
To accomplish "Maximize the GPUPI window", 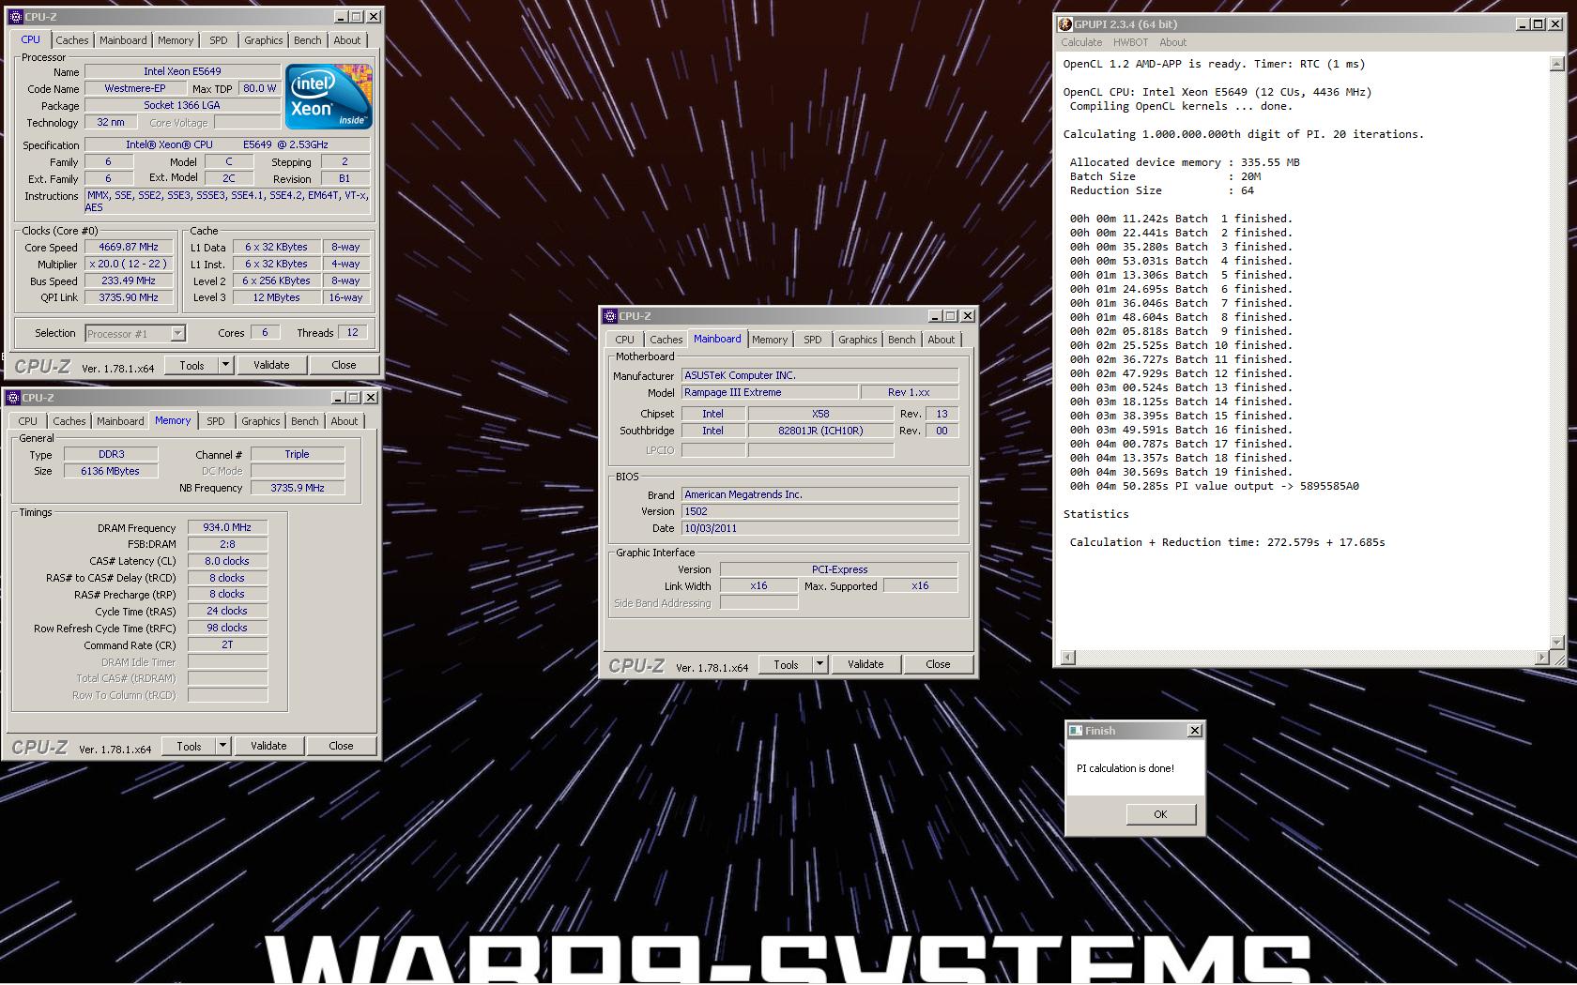I will pos(1539,24).
